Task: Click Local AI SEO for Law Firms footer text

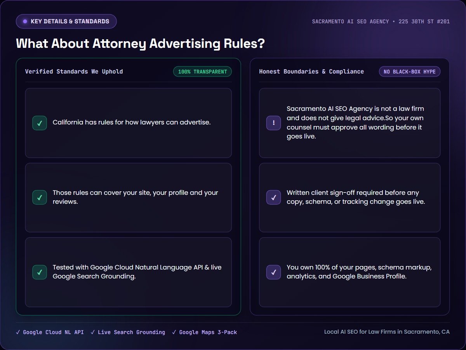Action: [x=387, y=332]
